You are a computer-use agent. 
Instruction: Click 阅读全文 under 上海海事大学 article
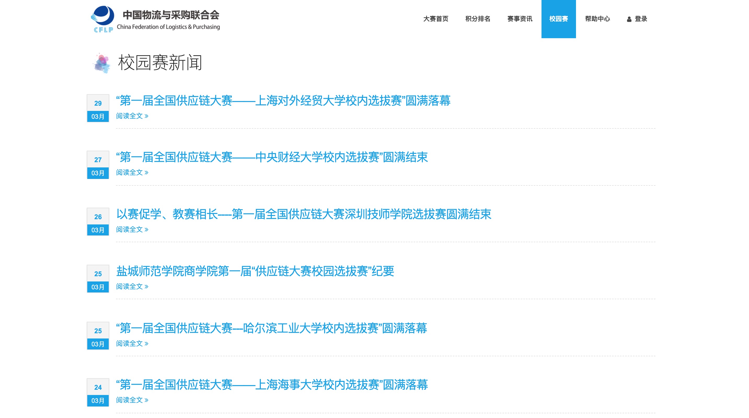(x=132, y=400)
